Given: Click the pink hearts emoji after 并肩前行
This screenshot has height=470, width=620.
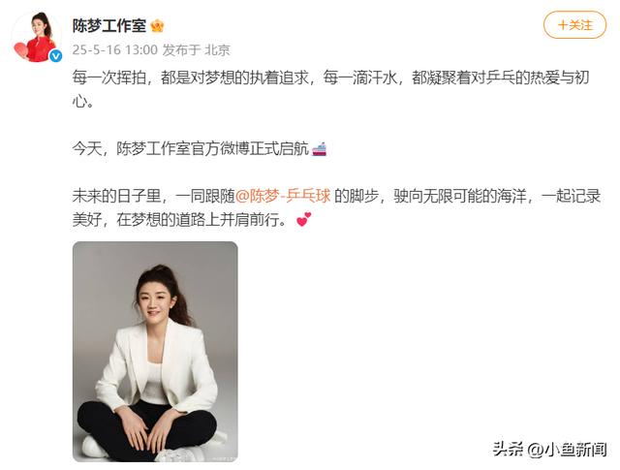Looking at the screenshot, I should point(303,219).
